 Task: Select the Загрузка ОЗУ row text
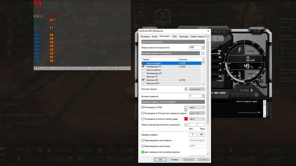pyautogui.click(x=153, y=83)
